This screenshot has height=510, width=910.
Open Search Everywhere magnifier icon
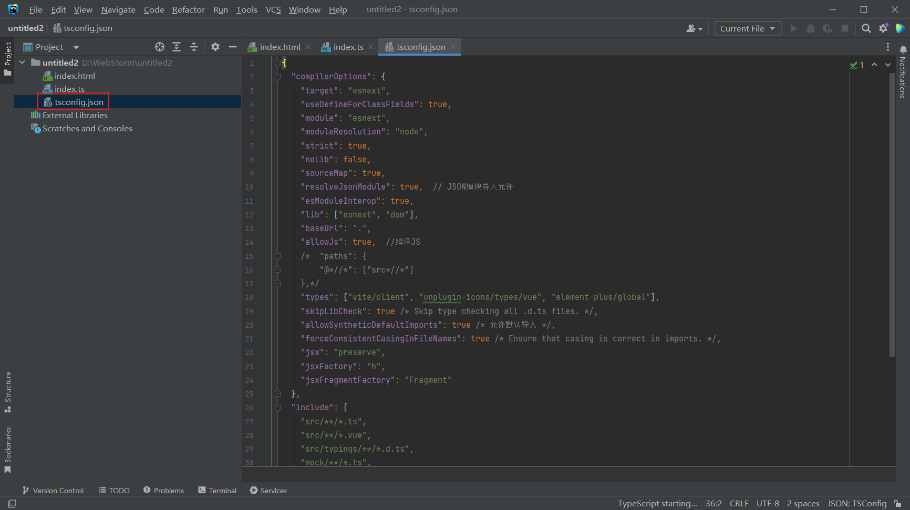866,28
